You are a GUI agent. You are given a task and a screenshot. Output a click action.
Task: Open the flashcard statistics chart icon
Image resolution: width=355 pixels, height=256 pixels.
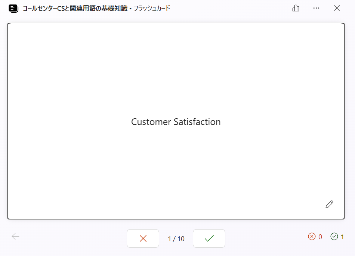point(296,8)
